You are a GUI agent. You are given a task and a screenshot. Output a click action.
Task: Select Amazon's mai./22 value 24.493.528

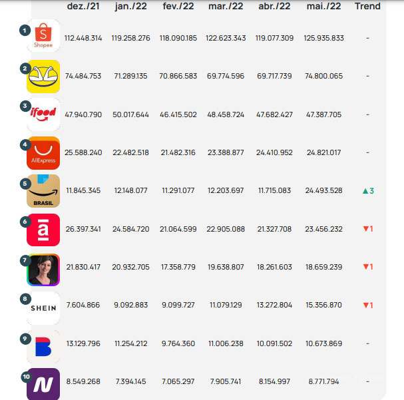[323, 190]
